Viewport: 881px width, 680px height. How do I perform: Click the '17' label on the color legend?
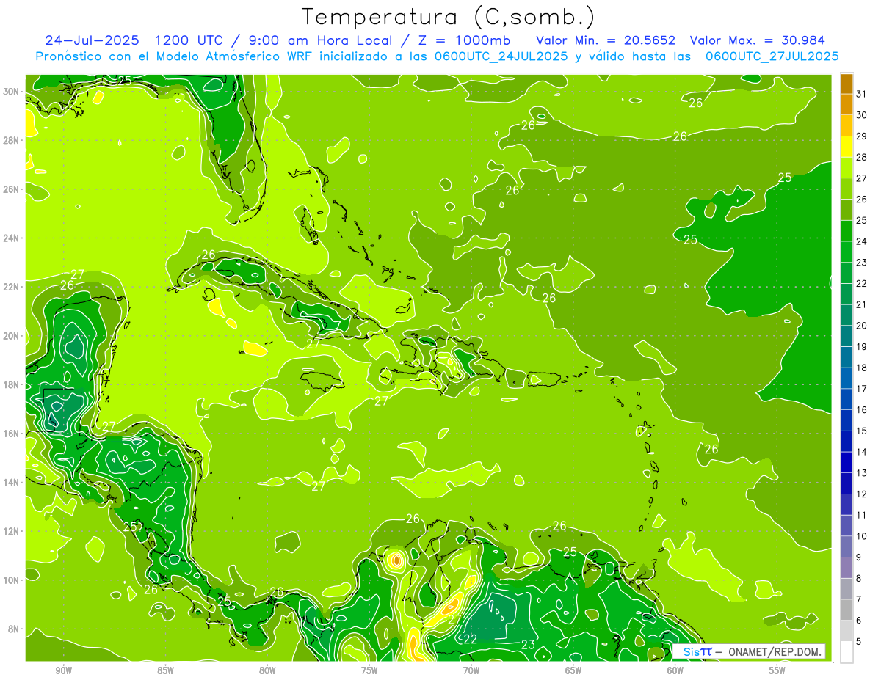tap(861, 389)
